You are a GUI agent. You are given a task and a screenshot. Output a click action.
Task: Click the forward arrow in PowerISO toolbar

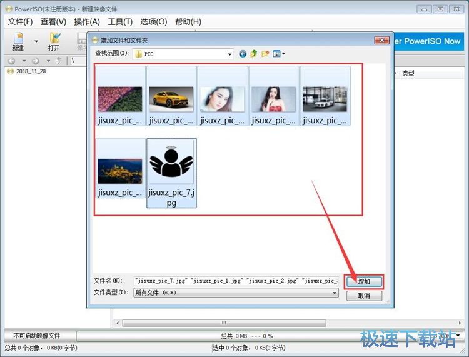tap(36, 61)
